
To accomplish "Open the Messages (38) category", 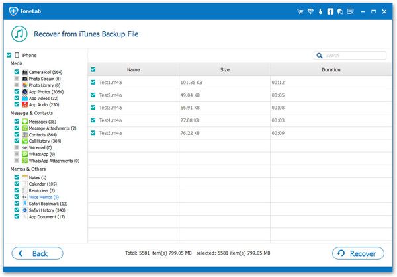I will tap(42, 122).
